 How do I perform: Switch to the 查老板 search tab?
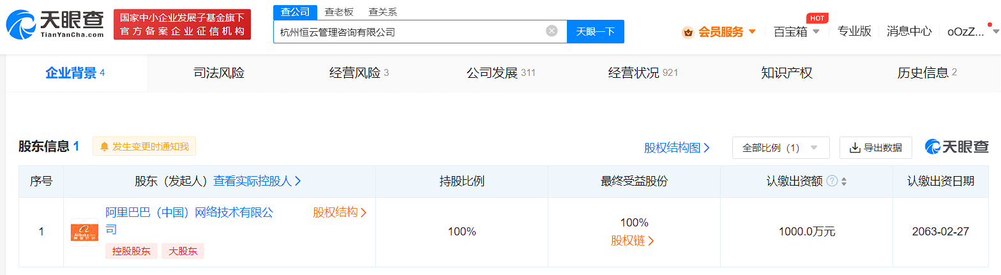[339, 12]
